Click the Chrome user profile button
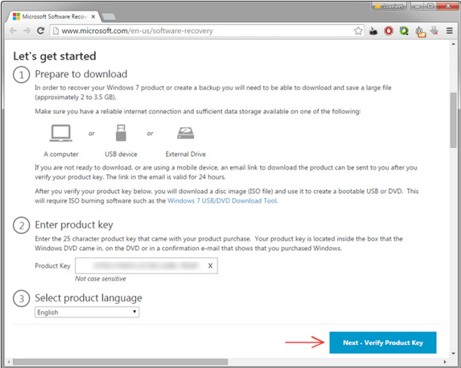Viewport: 461px width, 368px height. pos(389,6)
